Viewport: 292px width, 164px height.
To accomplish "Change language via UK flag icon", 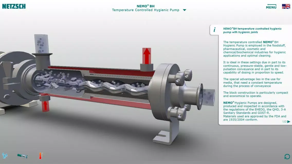I will [x=286, y=6].
